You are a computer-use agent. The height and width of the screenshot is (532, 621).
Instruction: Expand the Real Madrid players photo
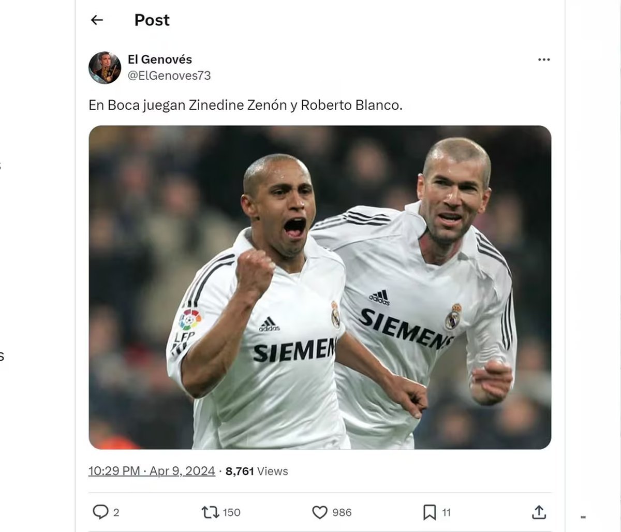click(x=320, y=287)
